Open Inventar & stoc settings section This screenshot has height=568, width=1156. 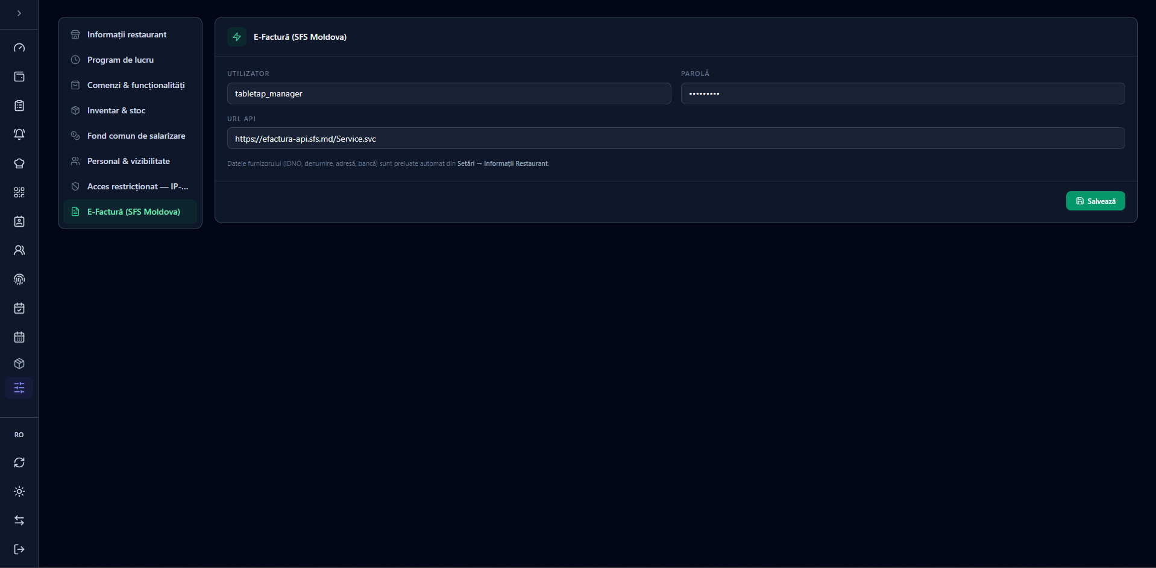tap(130, 110)
